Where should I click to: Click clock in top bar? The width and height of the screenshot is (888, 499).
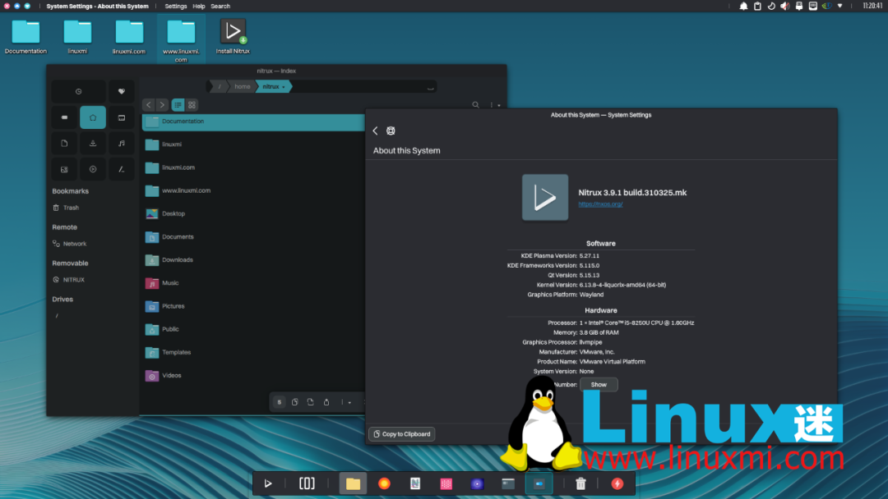(872, 7)
